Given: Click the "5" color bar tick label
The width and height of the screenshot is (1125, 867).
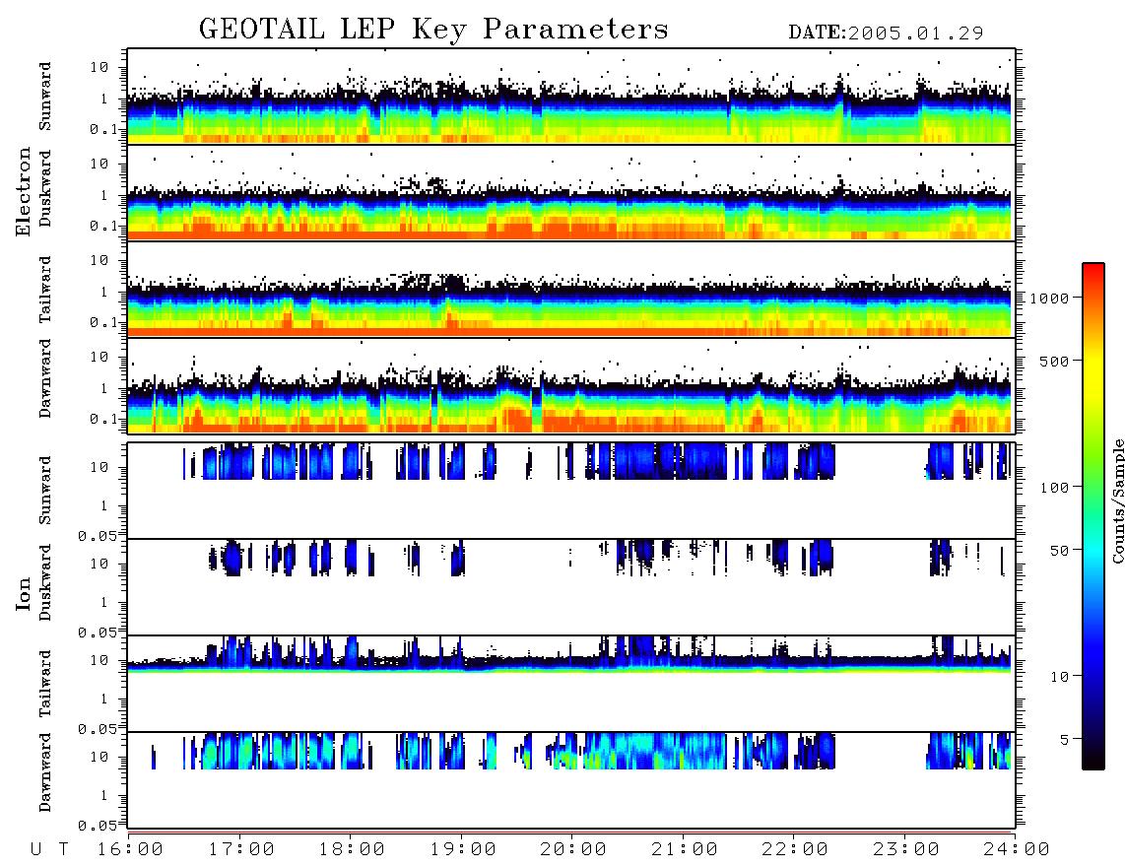Looking at the screenshot, I should pyautogui.click(x=1065, y=740).
